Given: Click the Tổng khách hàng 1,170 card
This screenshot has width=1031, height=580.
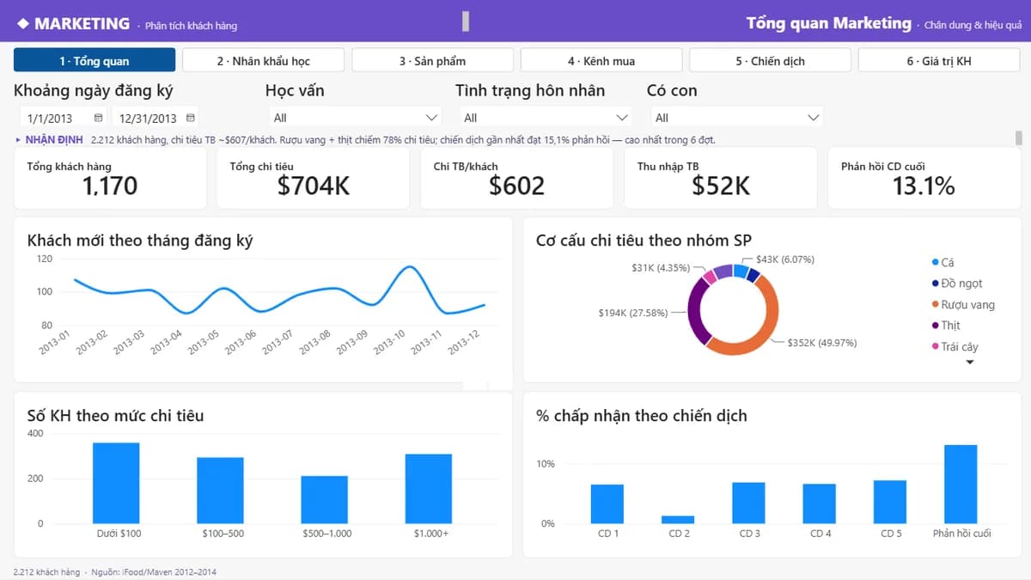Looking at the screenshot, I should (x=110, y=178).
